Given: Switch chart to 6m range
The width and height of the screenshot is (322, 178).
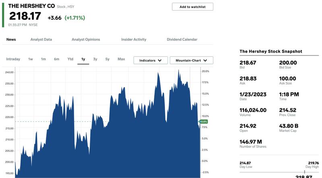Looking at the screenshot, I should click(x=56, y=59).
